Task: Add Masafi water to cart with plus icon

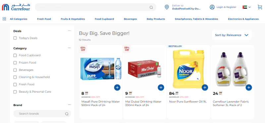Action: pos(117,88)
